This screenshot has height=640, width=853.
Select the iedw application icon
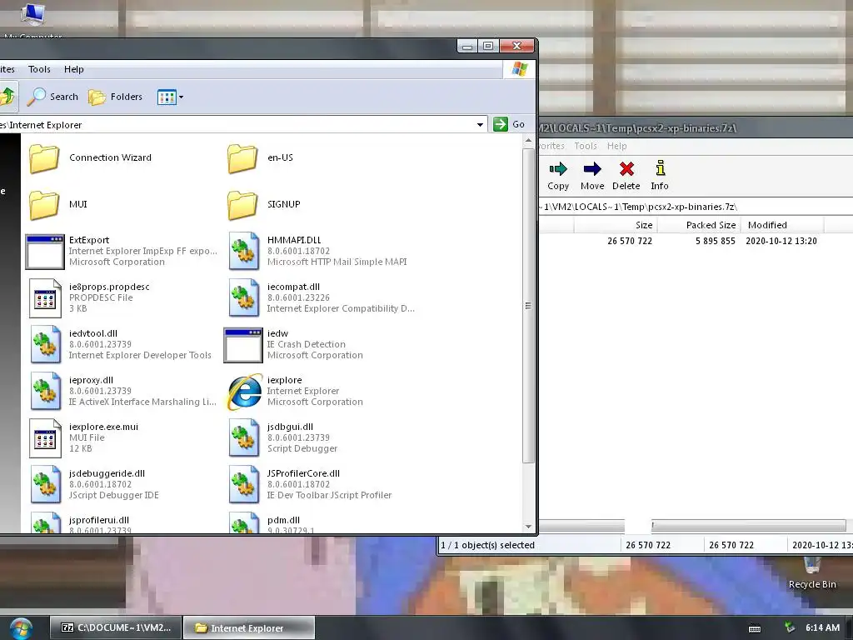[243, 345]
